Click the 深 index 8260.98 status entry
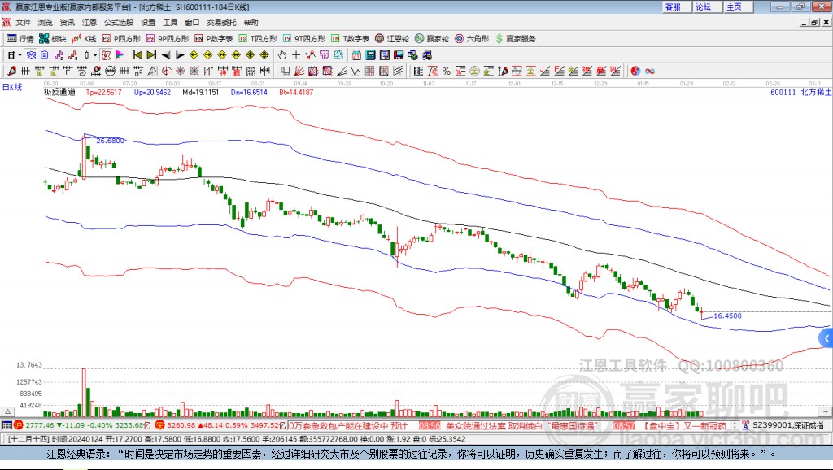The image size is (833, 470). point(220,425)
